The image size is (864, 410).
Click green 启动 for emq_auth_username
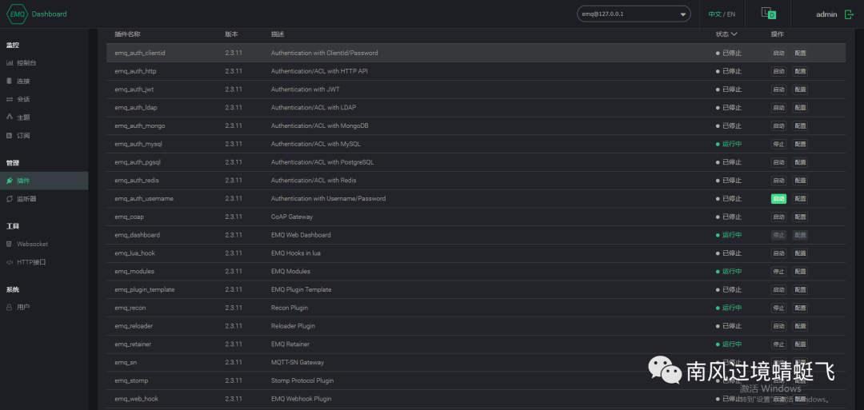point(778,199)
